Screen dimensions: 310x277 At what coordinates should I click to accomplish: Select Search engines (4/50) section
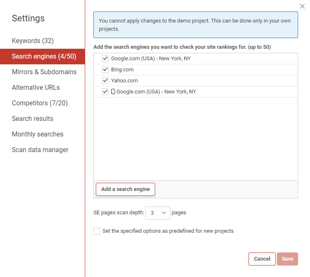pyautogui.click(x=43, y=57)
